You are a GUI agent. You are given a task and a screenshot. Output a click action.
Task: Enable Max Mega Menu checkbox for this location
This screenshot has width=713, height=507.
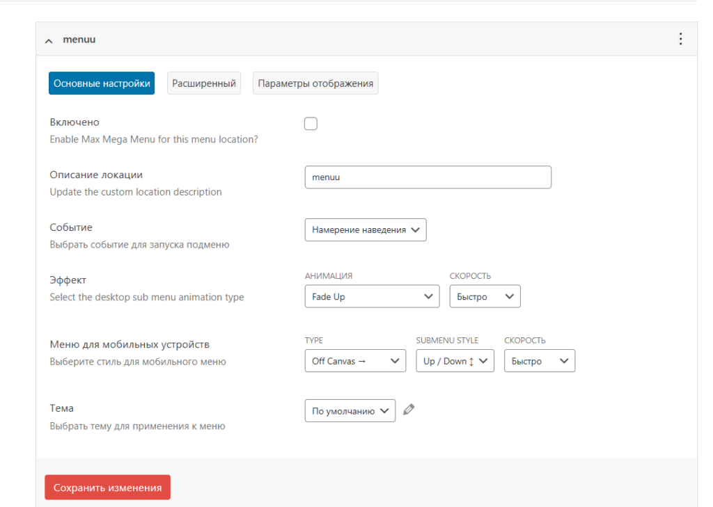pyautogui.click(x=311, y=124)
